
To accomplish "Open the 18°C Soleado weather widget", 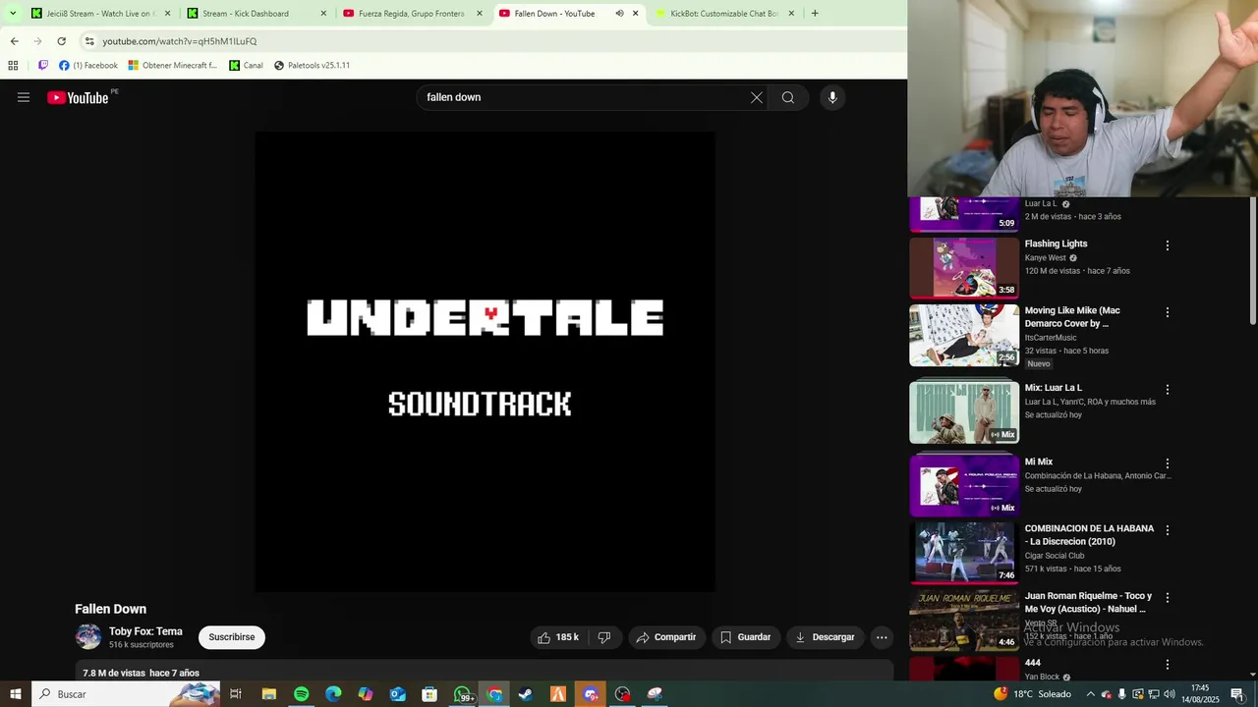I will pos(1032,694).
